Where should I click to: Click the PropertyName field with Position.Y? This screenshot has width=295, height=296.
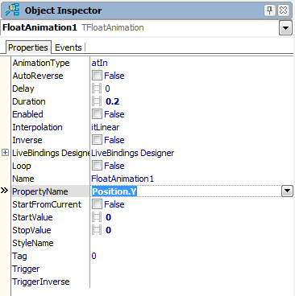pos(186,191)
